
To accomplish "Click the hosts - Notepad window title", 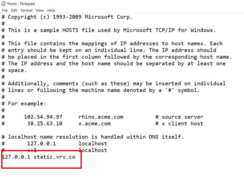I will coord(21,4).
